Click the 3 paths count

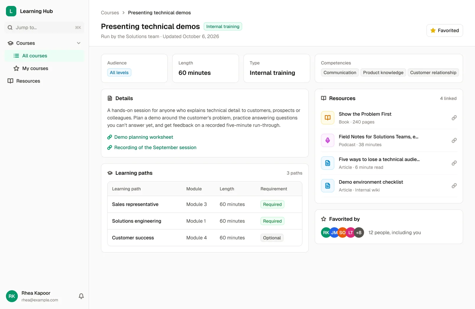294,173
